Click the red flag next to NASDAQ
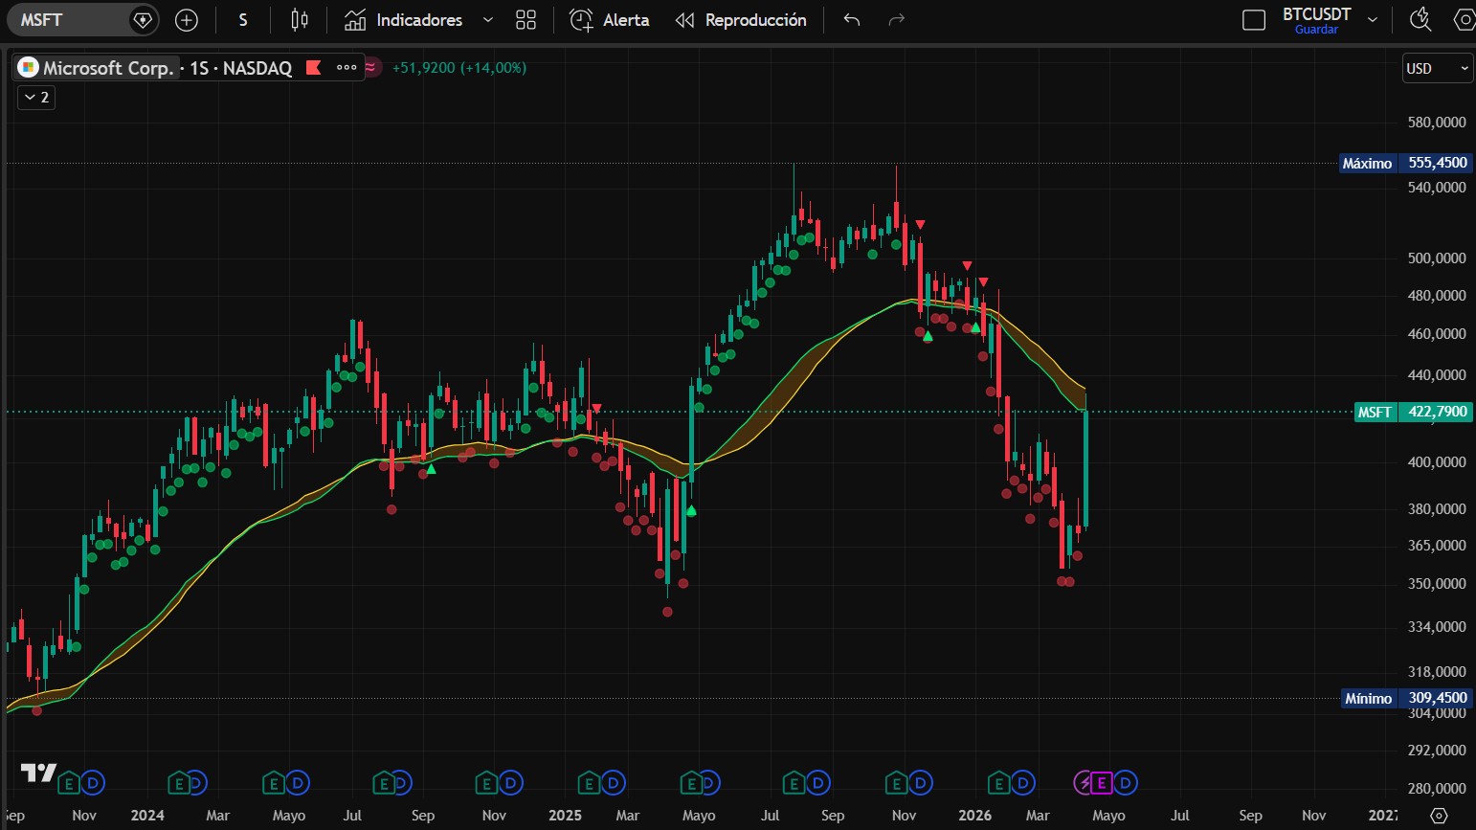The height and width of the screenshot is (830, 1476). [x=313, y=67]
